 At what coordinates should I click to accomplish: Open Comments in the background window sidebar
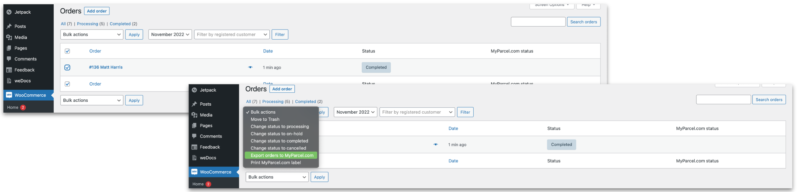tap(25, 59)
